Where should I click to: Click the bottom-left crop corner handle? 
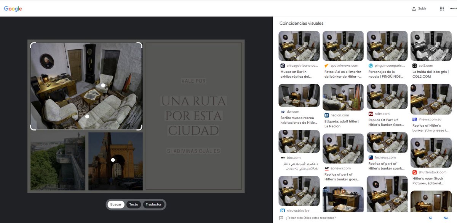click(33, 128)
